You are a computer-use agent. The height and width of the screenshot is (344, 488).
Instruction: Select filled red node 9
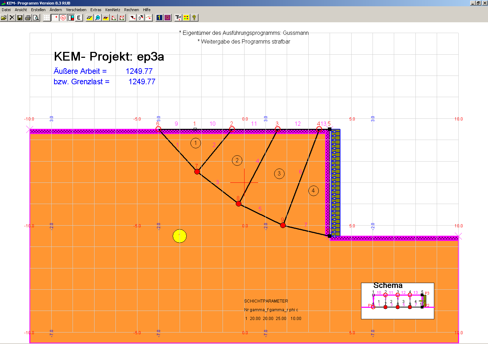tap(283, 225)
